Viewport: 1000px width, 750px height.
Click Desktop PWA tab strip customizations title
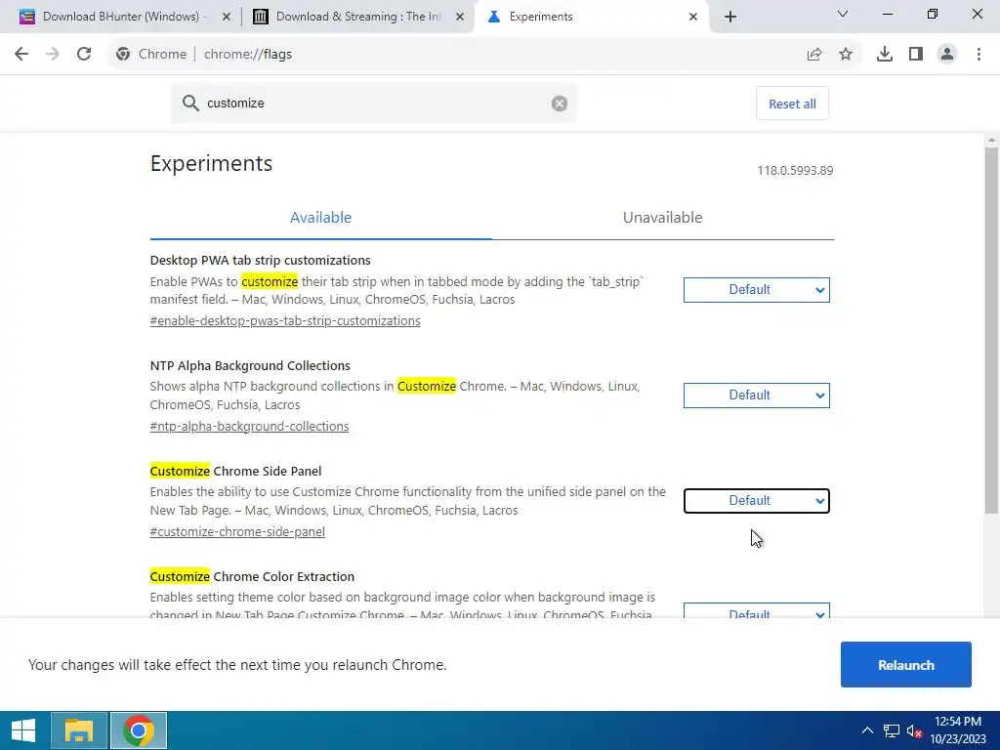click(x=260, y=260)
